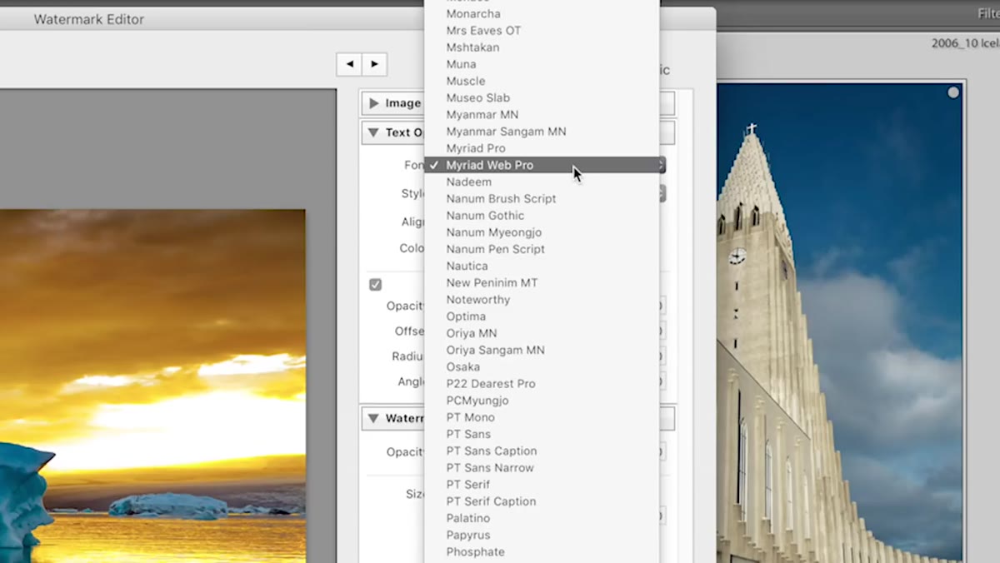Choose Nanum Pen Script font
This screenshot has width=1000, height=563.
pyautogui.click(x=542, y=249)
